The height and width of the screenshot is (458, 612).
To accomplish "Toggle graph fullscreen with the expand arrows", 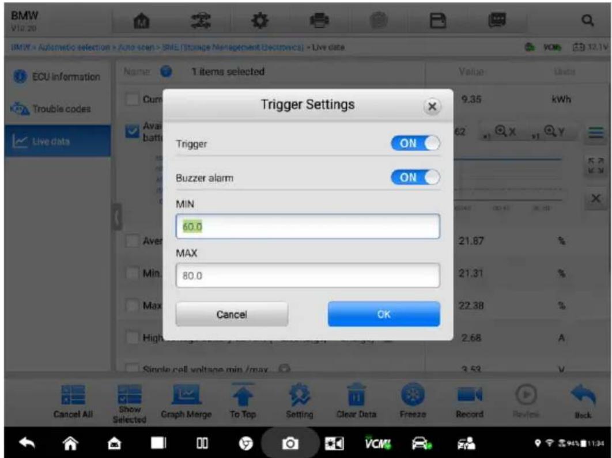I will coord(596,165).
